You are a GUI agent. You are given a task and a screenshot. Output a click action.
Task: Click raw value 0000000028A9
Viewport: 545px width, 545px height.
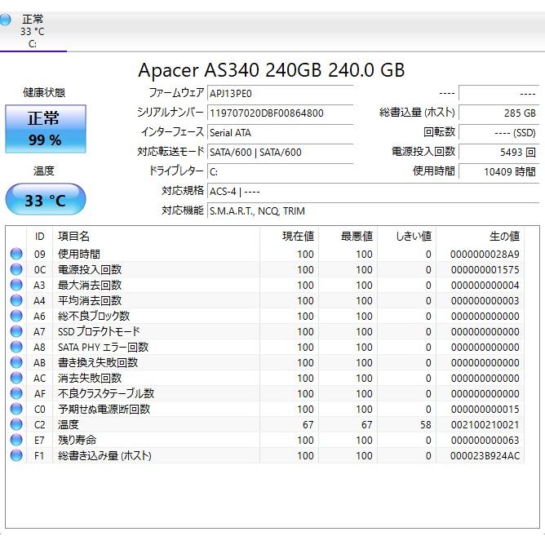[485, 255]
